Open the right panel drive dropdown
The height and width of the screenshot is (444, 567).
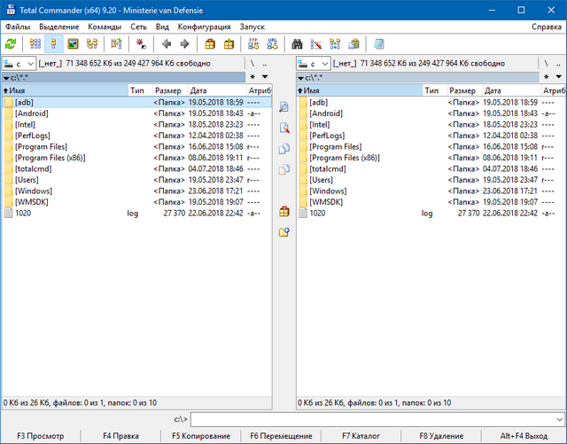click(313, 64)
